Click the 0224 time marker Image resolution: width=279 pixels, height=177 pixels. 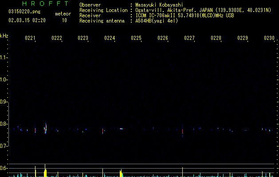point(110,38)
